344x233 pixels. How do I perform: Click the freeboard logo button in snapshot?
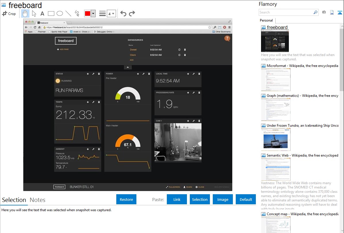pyautogui.click(x=65, y=41)
